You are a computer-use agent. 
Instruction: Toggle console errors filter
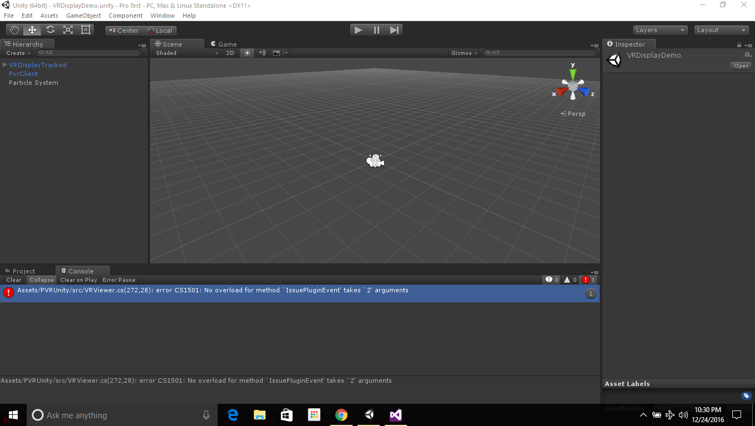pos(588,280)
